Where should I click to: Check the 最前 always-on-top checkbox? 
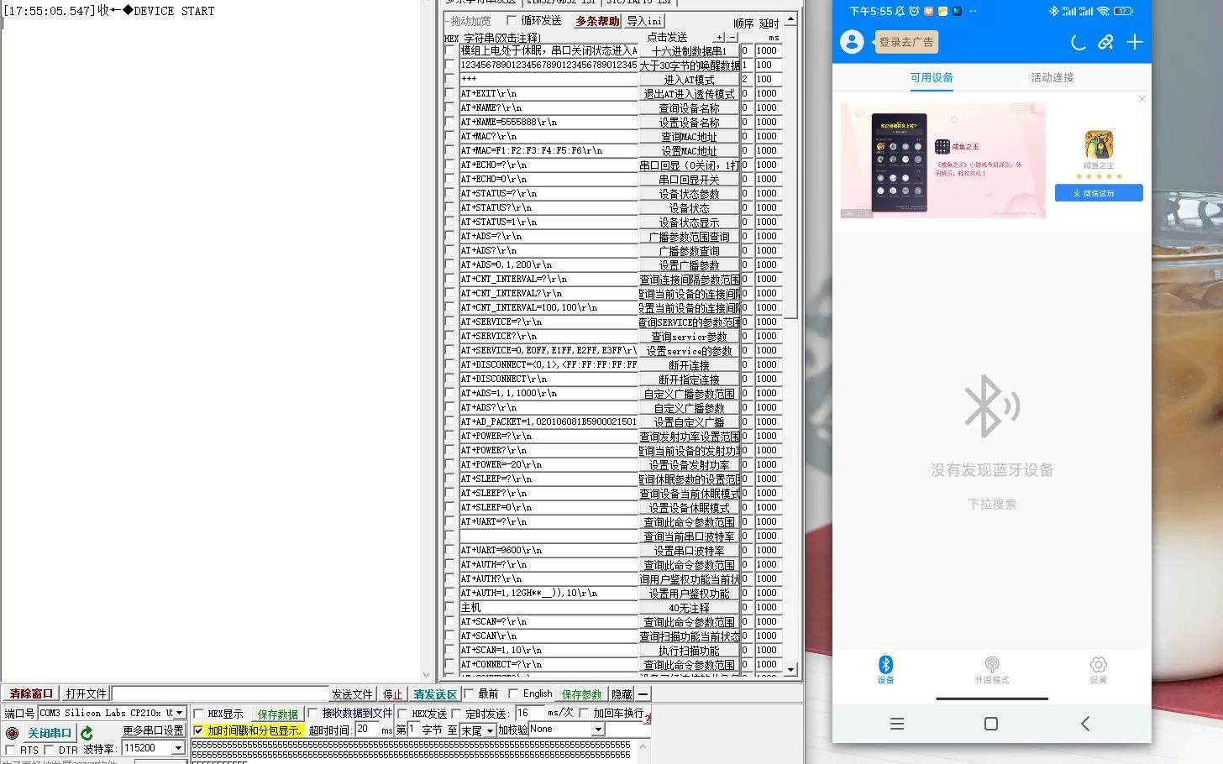pos(469,694)
